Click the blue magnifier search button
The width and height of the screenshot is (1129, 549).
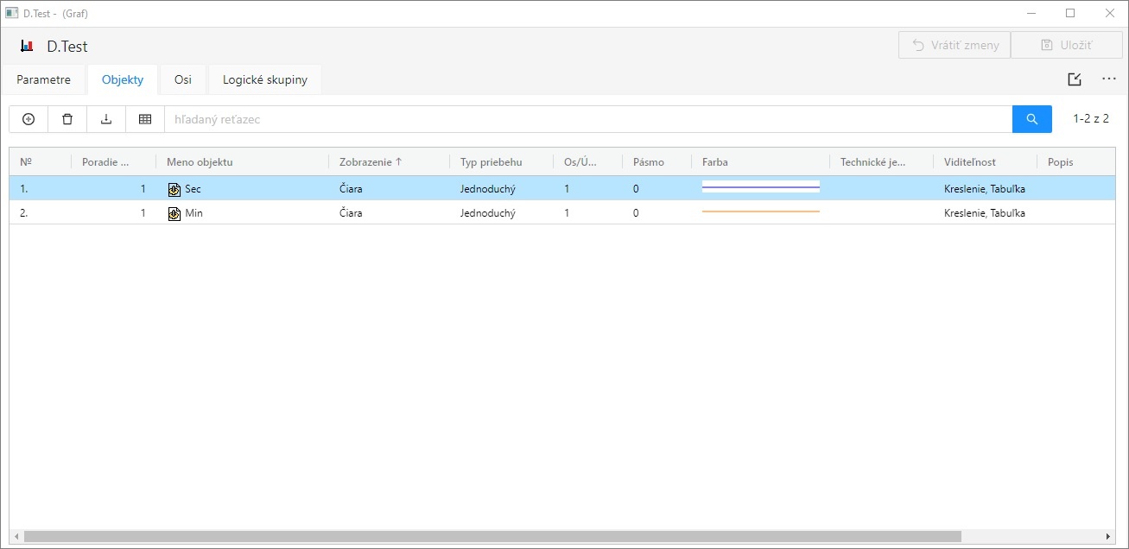1031,119
